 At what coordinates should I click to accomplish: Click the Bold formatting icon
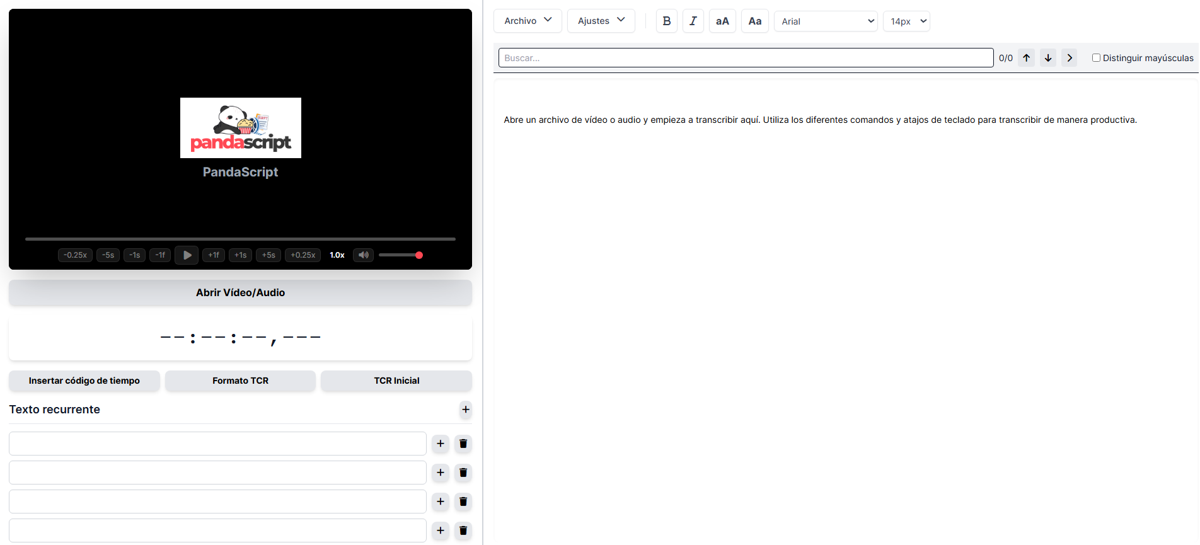(666, 21)
